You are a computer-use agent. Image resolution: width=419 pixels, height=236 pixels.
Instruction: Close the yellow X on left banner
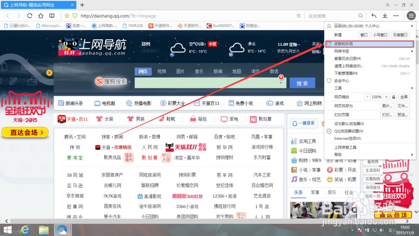click(49, 73)
